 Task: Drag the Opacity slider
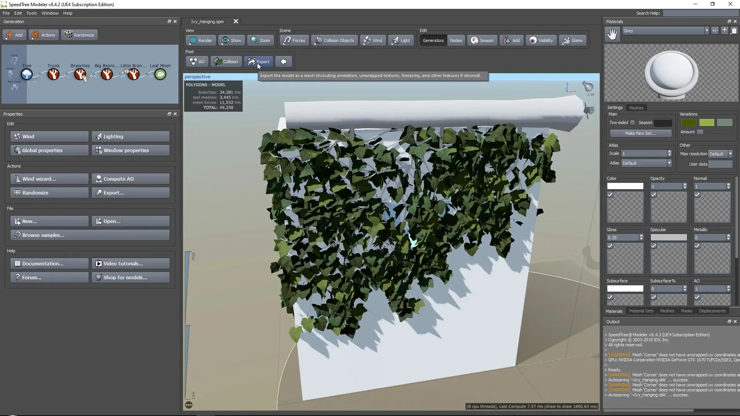point(667,186)
